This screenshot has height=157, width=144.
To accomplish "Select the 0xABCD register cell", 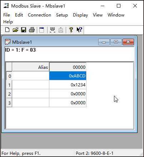I will [68, 76].
